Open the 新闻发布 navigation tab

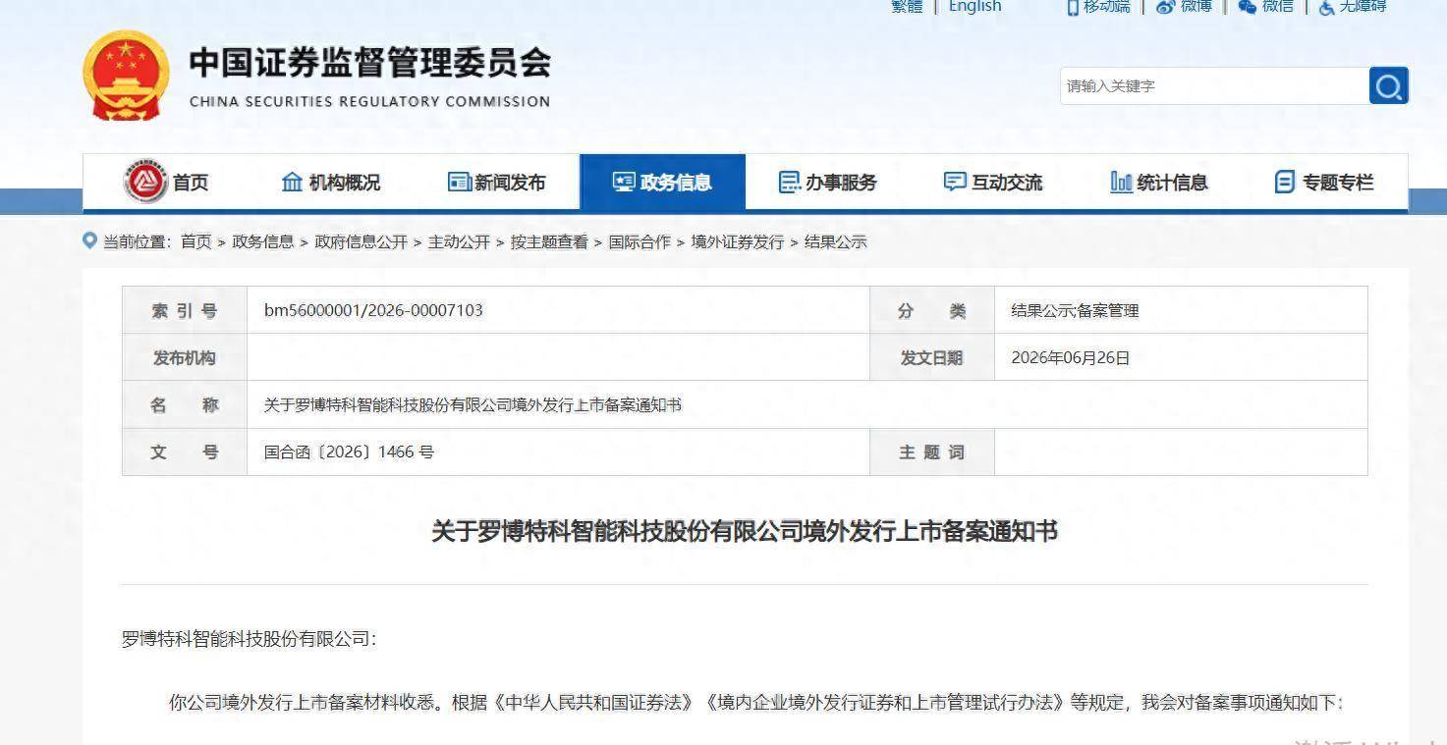click(497, 182)
